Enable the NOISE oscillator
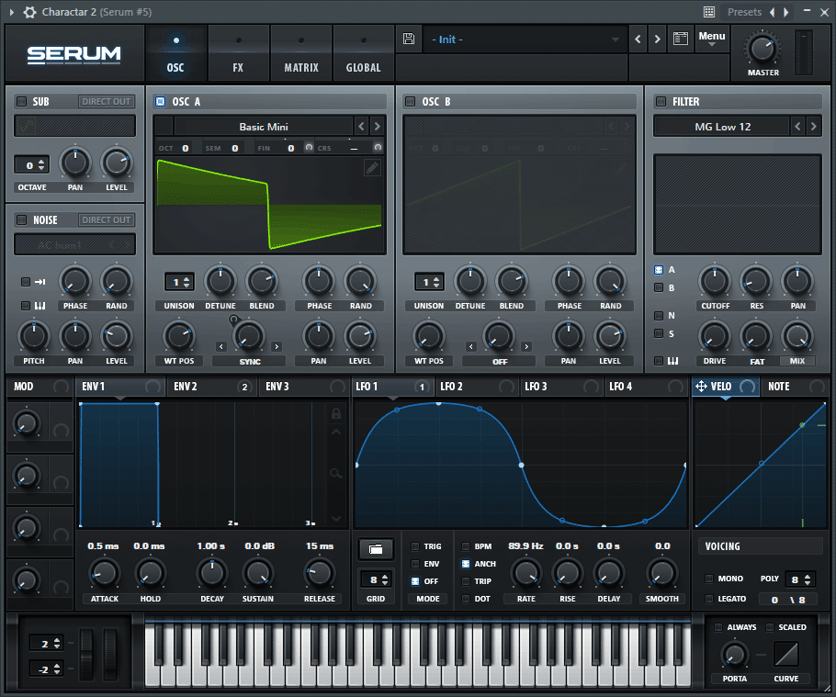The height and width of the screenshot is (697, 836). (x=21, y=219)
